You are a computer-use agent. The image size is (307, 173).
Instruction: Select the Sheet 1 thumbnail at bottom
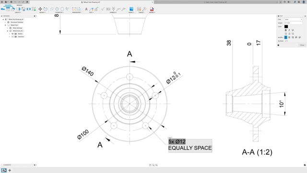click(x=4, y=170)
